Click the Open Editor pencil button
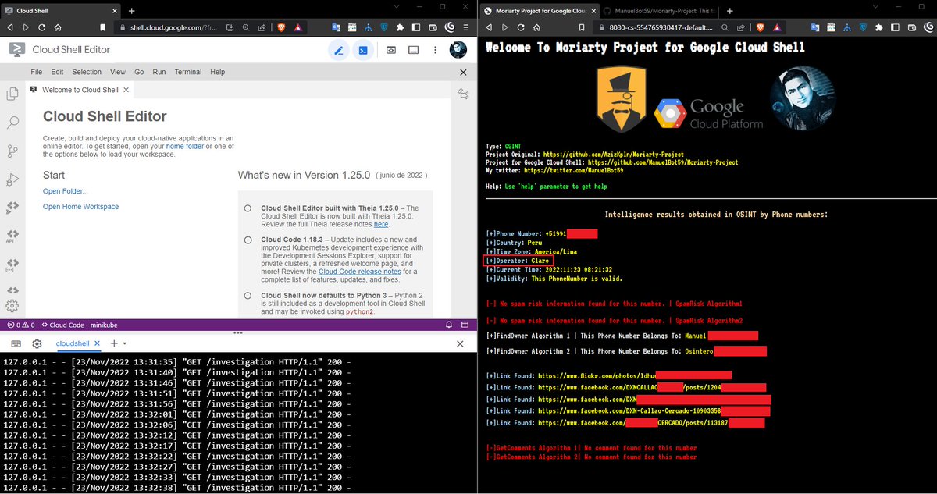The height and width of the screenshot is (494, 937). click(x=338, y=50)
